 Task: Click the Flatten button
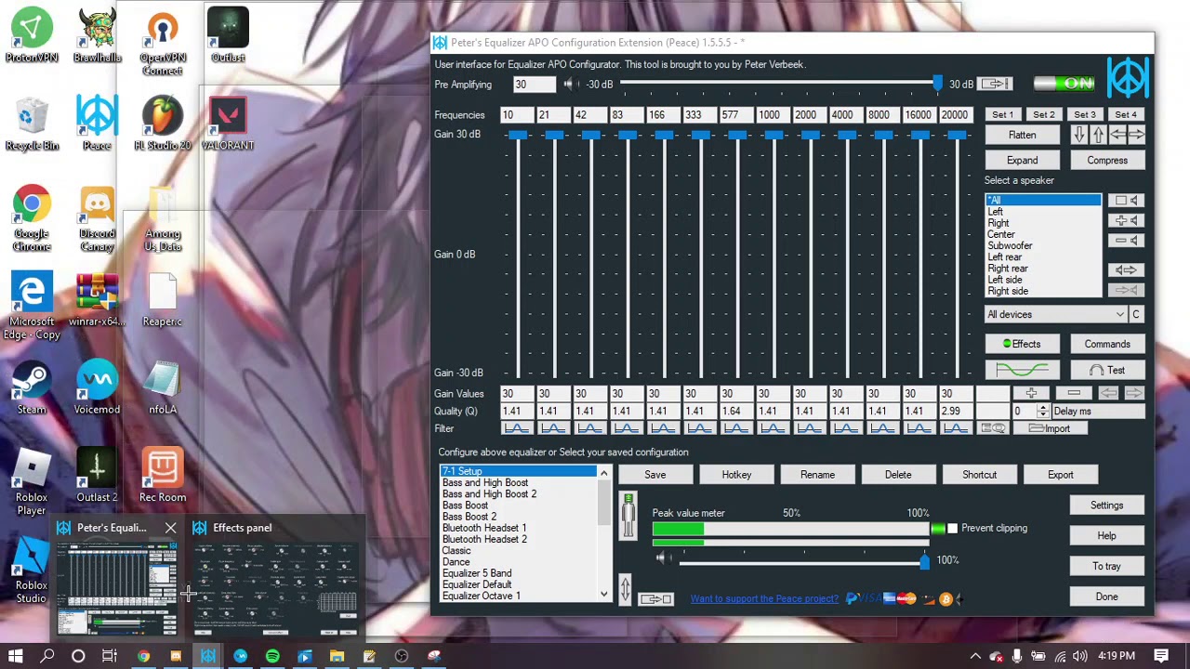click(x=1022, y=136)
